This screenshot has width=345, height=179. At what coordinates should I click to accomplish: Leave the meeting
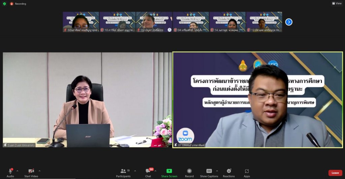pyautogui.click(x=335, y=173)
